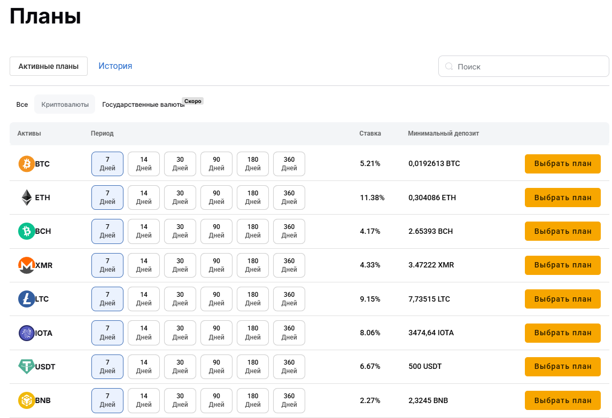Viewport: 612px width, 418px height.
Task: Open Государственные валюты filter tab
Action: tap(143, 105)
